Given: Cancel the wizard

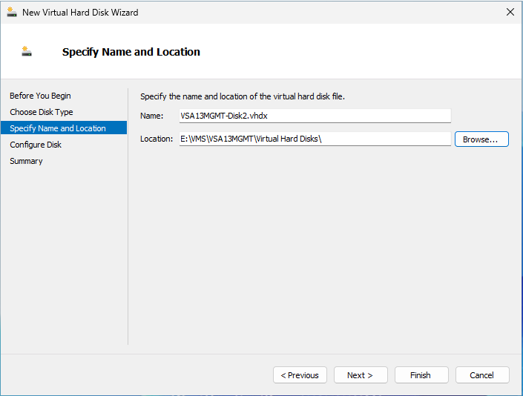Looking at the screenshot, I should click(x=481, y=375).
